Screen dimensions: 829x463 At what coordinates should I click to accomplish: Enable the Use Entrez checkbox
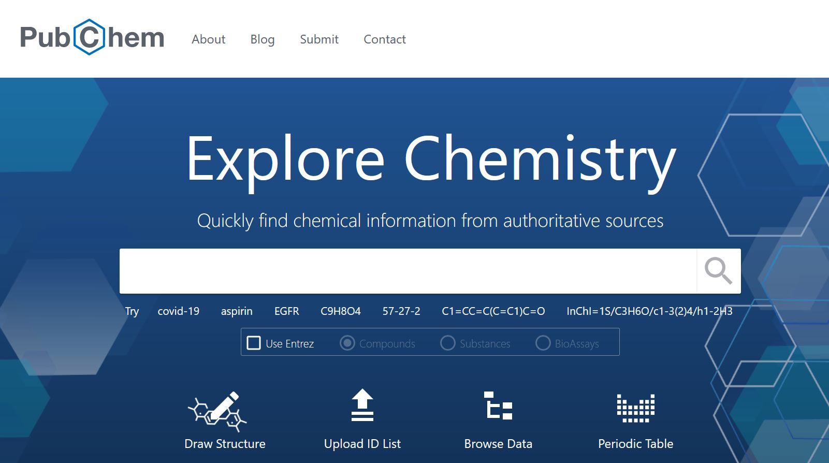(254, 343)
